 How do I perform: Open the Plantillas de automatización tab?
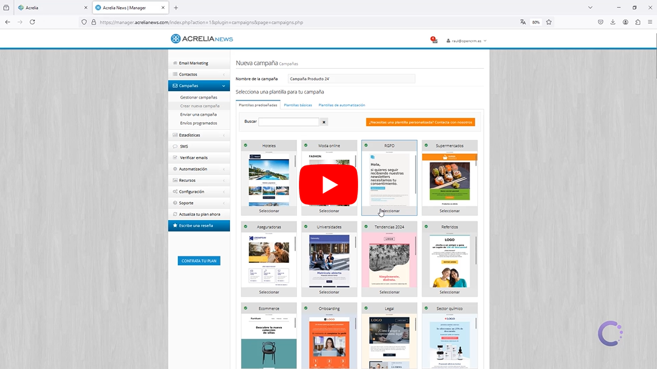(342, 105)
